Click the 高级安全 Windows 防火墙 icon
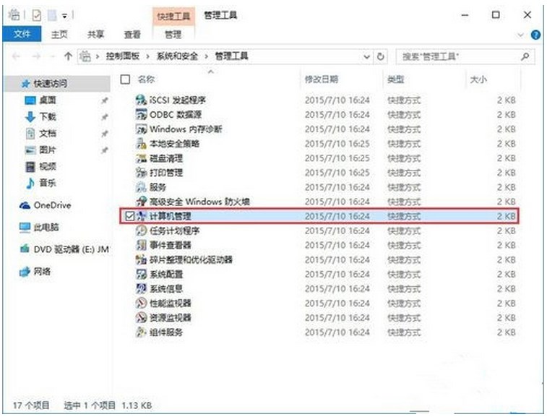This screenshot has width=547, height=417. click(x=142, y=202)
